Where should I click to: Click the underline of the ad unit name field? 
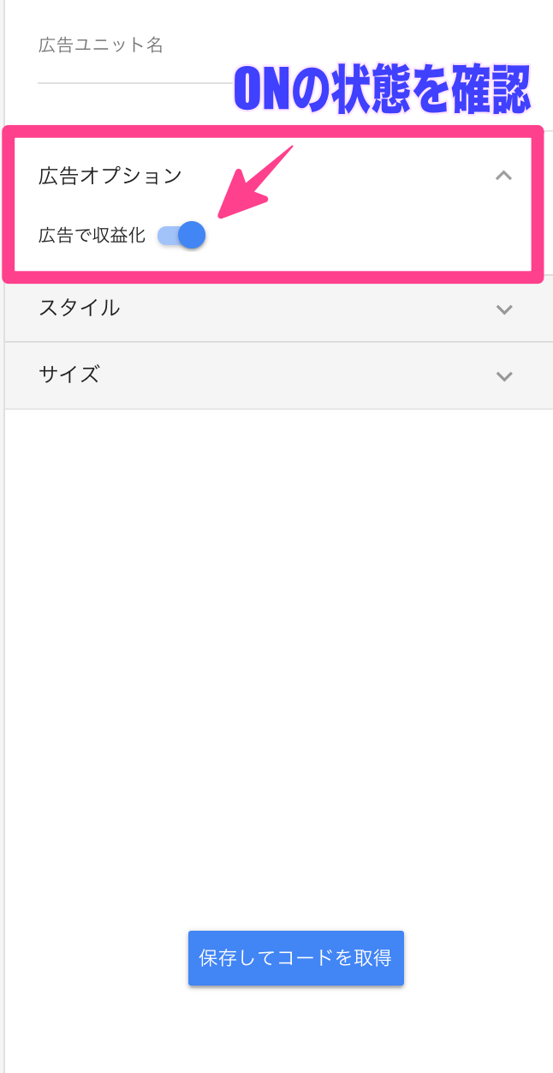pos(137,83)
